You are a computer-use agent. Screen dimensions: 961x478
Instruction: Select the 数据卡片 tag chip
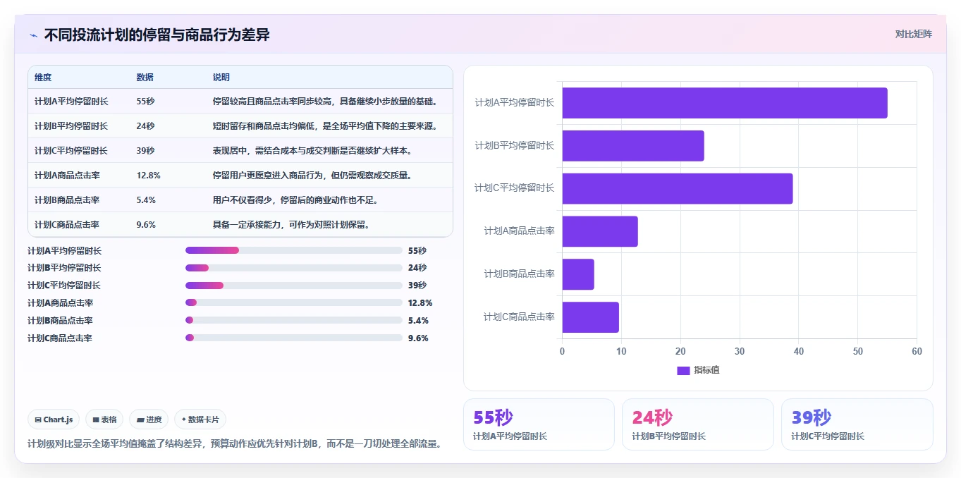coord(200,419)
